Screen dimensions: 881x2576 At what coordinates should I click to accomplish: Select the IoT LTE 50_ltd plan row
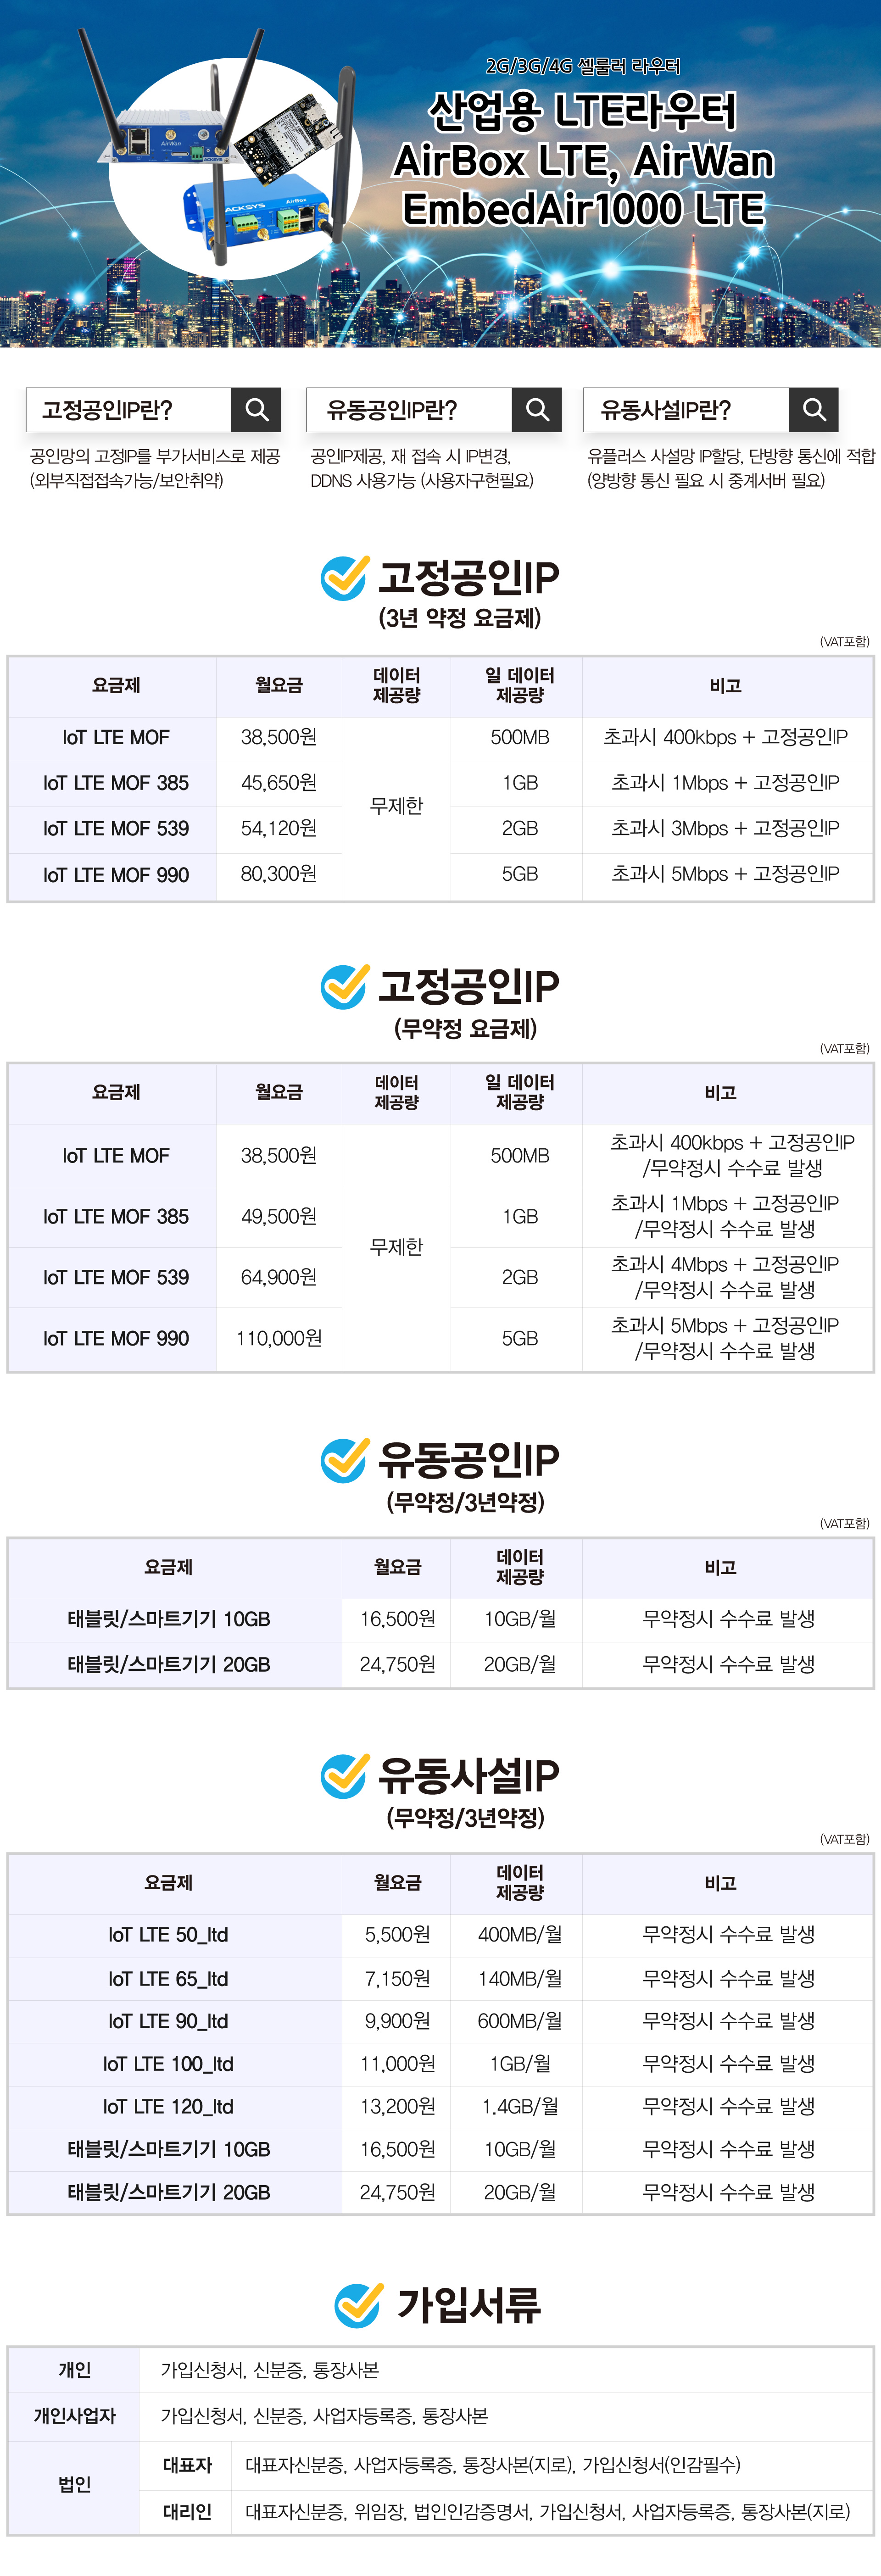[x=440, y=1934]
